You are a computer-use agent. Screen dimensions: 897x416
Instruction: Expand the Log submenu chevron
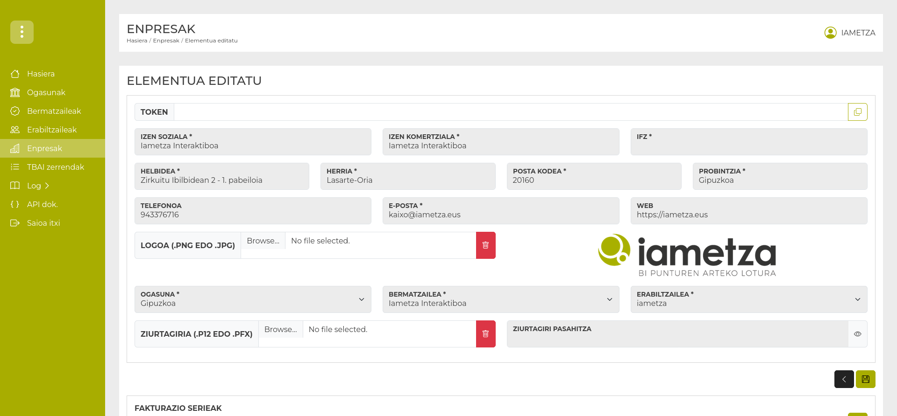click(x=47, y=186)
